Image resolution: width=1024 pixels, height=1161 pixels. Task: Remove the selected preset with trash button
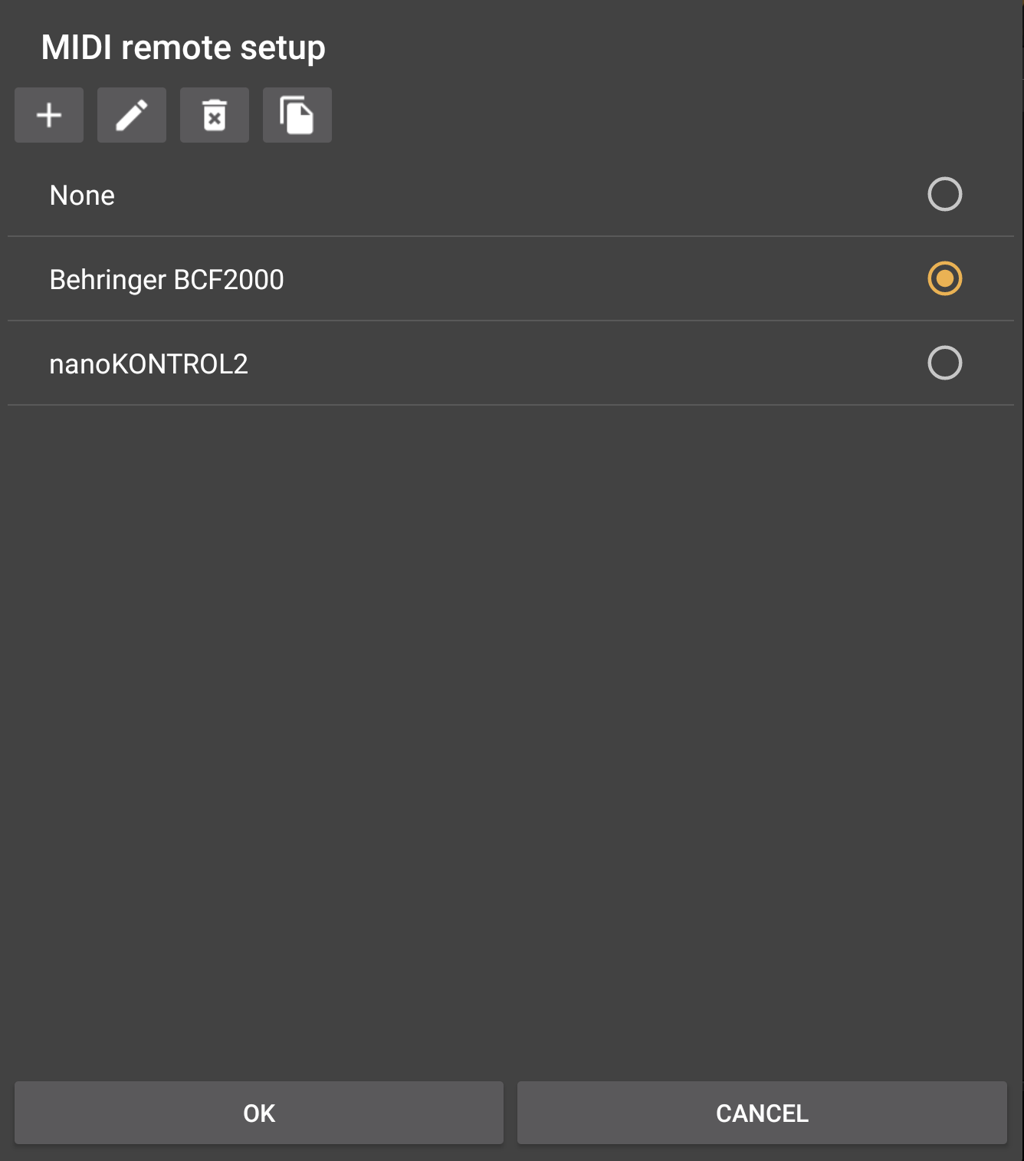point(214,115)
